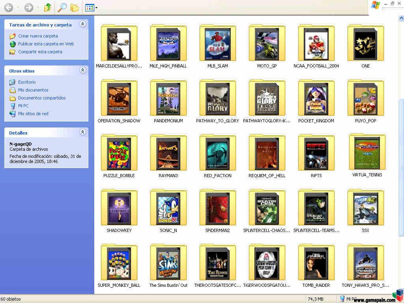Click the Tareas de archivo y carpeta header
404x303 pixels.
coord(41,25)
